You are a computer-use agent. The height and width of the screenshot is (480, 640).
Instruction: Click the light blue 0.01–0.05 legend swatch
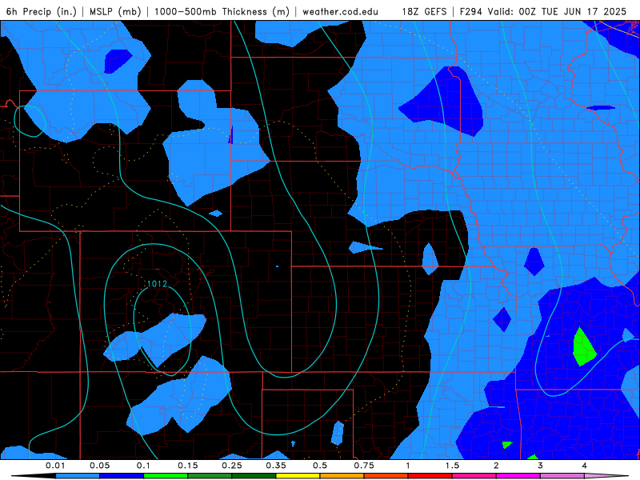78,476
